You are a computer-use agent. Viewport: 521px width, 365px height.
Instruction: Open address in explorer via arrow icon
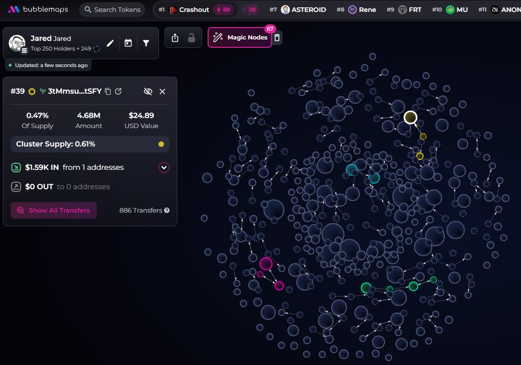point(118,91)
